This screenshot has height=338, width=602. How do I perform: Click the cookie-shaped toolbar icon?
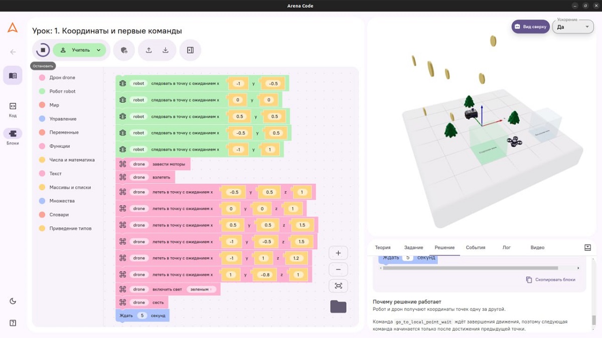point(124,50)
